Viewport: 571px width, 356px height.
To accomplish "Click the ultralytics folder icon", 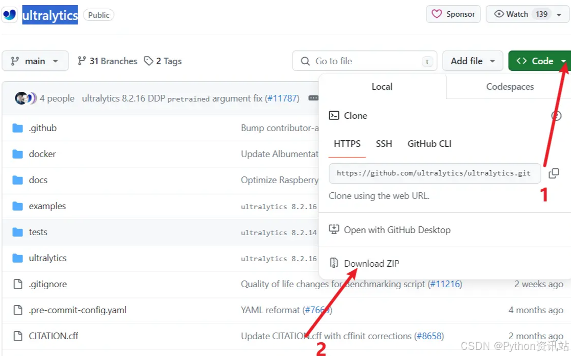I will (17, 258).
